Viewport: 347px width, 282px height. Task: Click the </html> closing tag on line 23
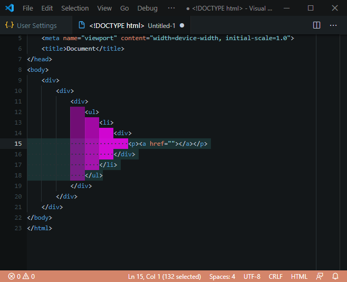pos(40,228)
